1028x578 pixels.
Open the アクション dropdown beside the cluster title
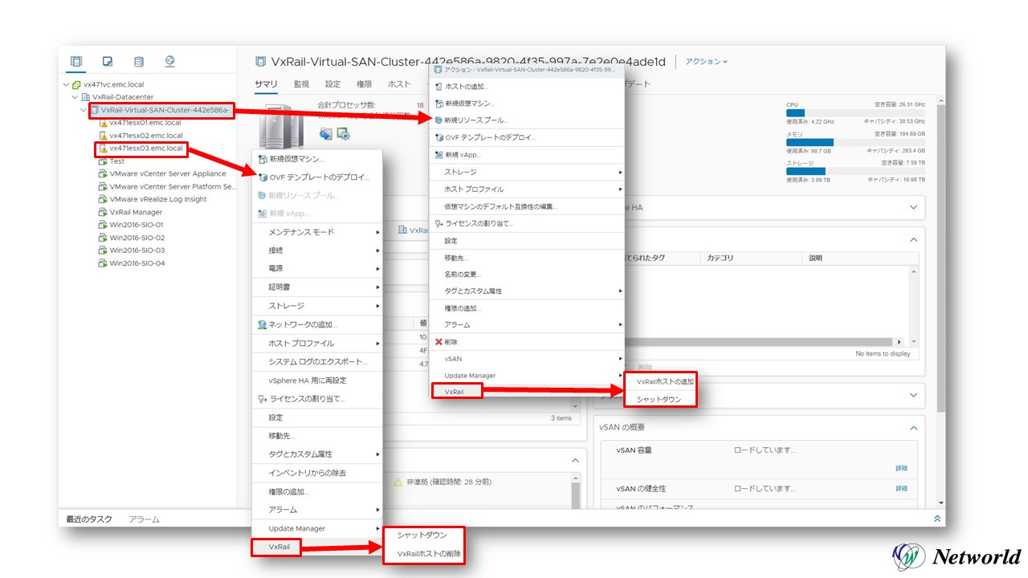pos(707,61)
